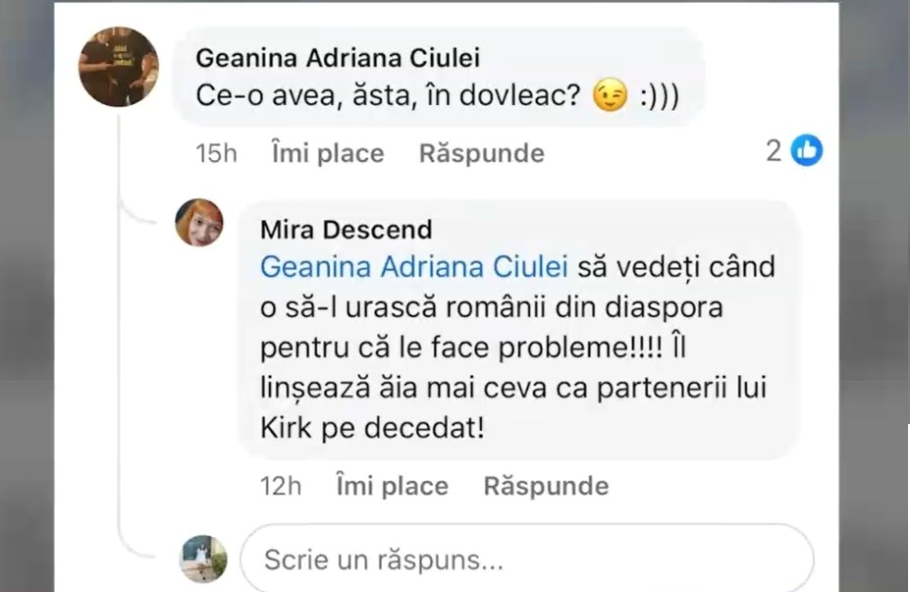Screen dimensions: 910x592
Task: Focus the Scrie un răspuns field
Action: click(x=526, y=561)
